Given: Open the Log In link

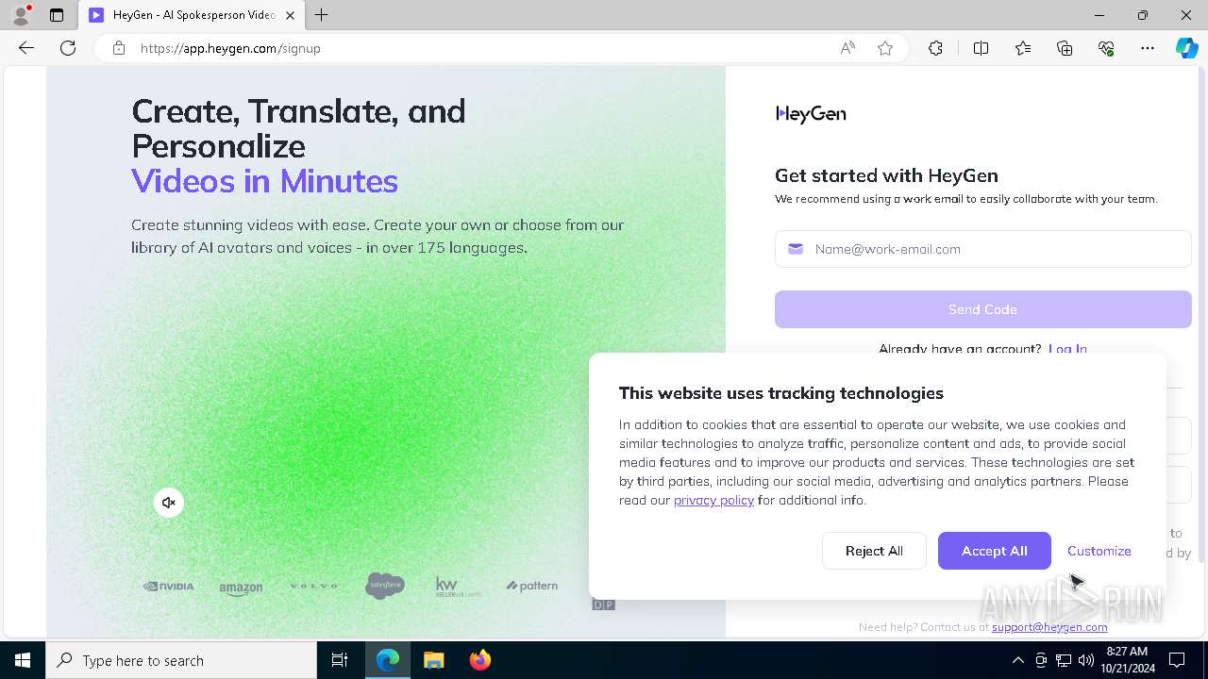Looking at the screenshot, I should click(1067, 348).
